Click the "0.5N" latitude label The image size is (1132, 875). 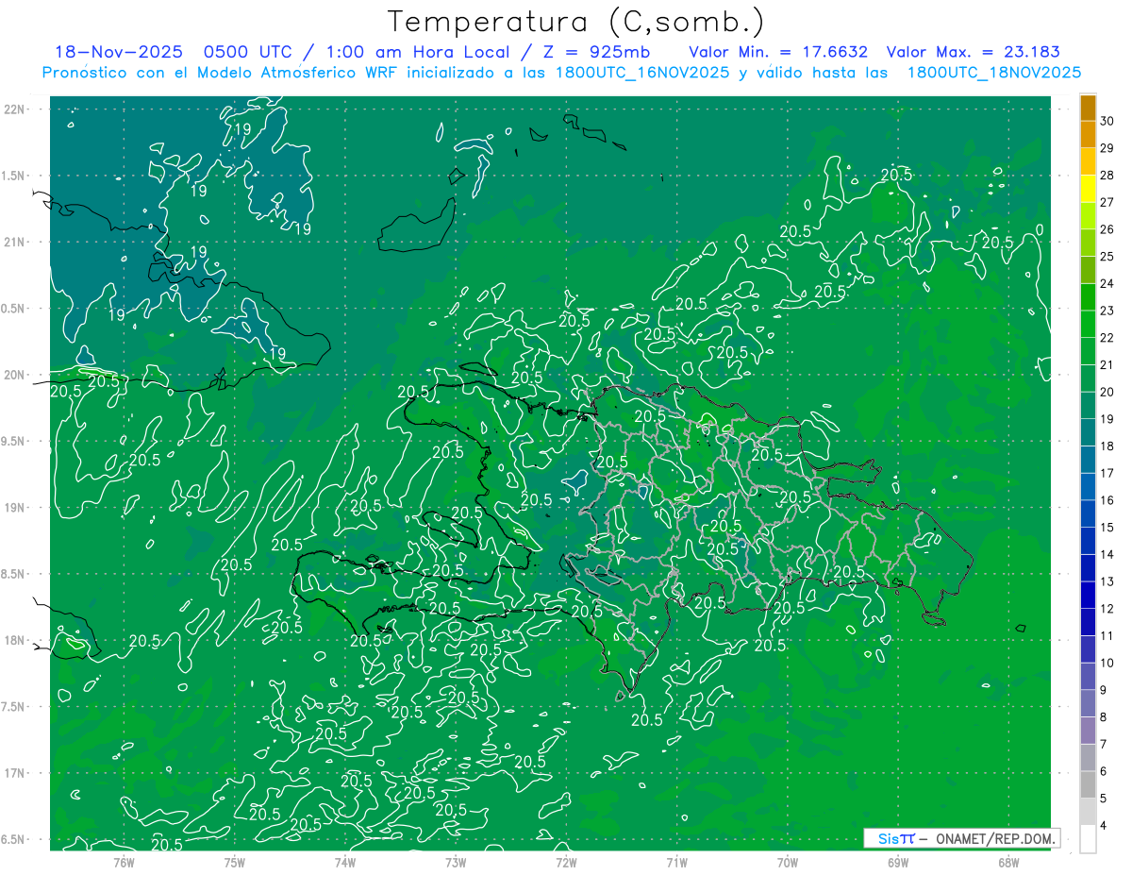point(14,309)
